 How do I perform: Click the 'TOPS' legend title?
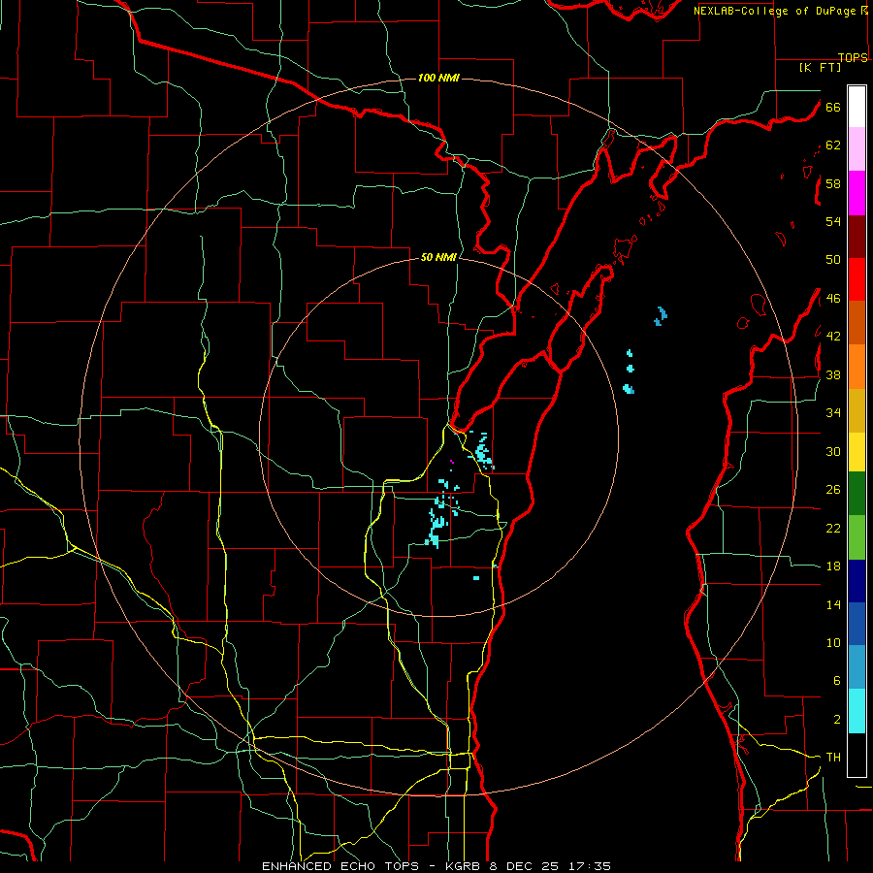(853, 58)
